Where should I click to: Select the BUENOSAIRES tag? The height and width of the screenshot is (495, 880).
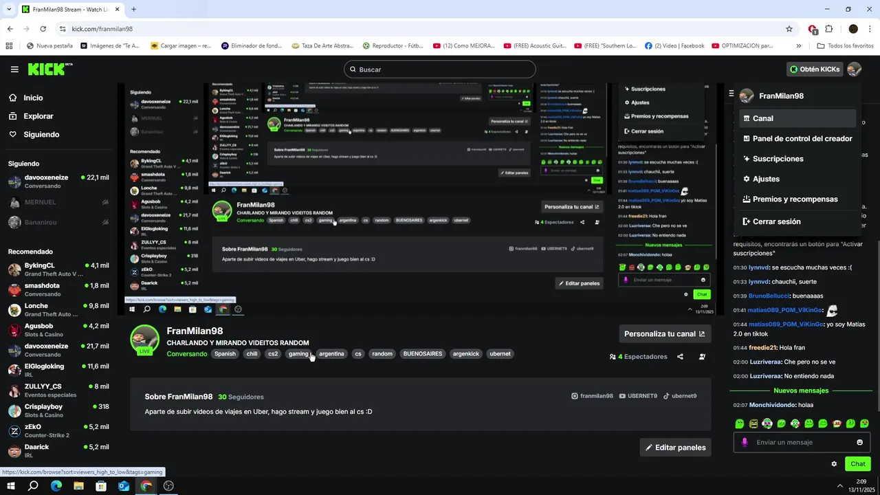[x=423, y=354]
